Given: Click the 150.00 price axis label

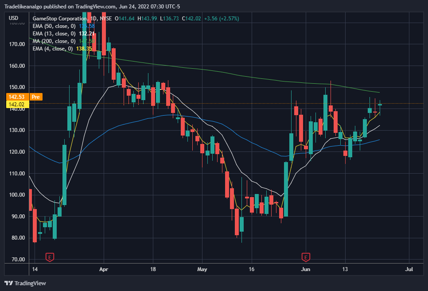Looking at the screenshot, I should (17, 87).
